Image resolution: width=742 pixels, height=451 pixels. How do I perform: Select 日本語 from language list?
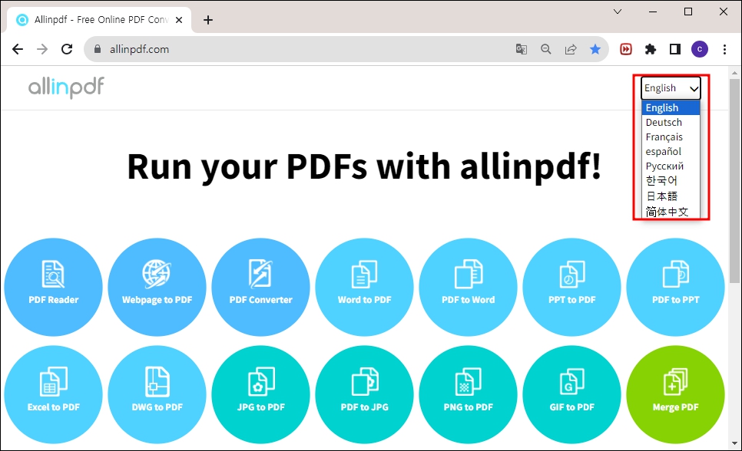coord(671,196)
